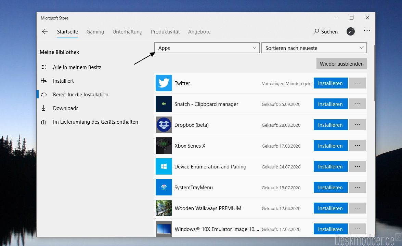Screen dimensions: 402x246
Task: Open the Produktivität tab
Action: 165,32
